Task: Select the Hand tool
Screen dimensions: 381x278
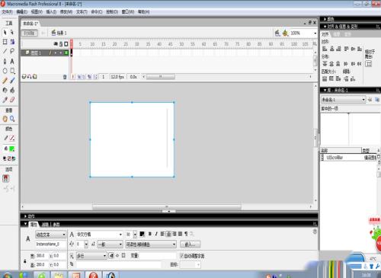Action: (x=5, y=119)
